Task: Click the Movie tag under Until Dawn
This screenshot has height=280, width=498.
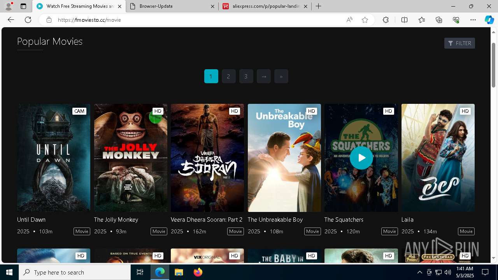Action: point(82,231)
